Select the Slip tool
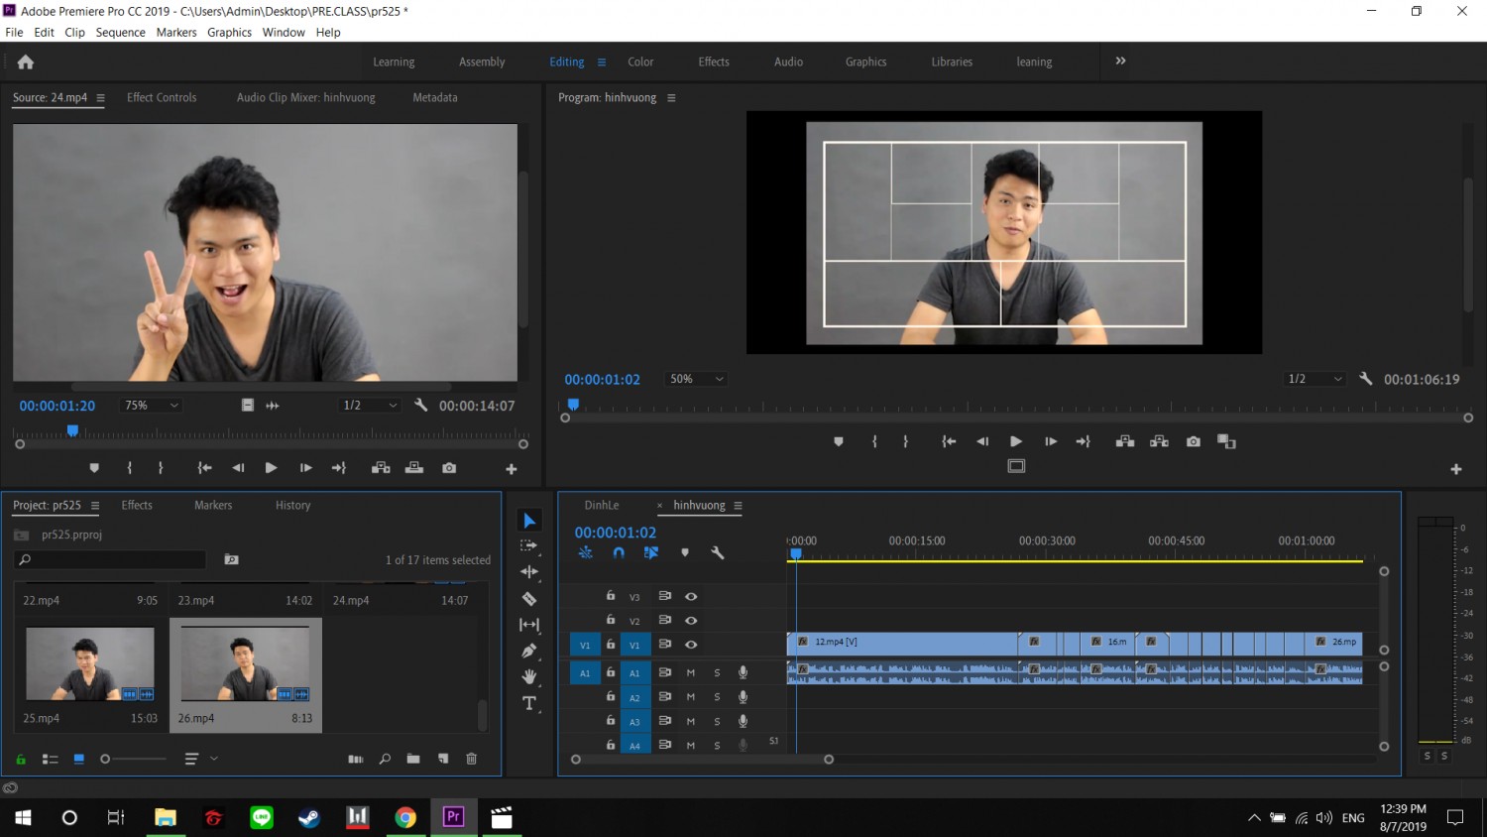This screenshot has height=837, width=1487. click(529, 625)
